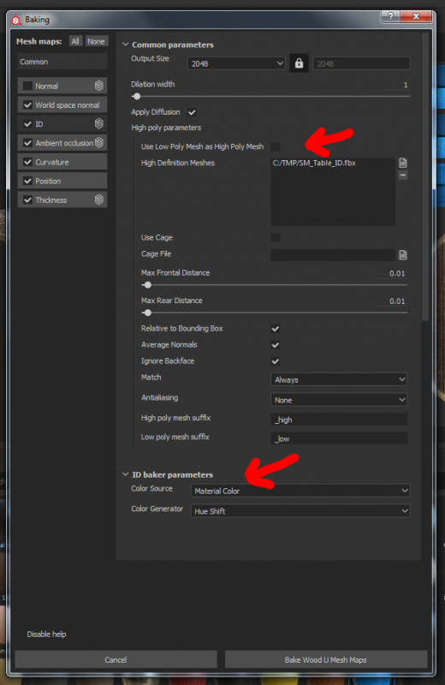Click Bake Wood U Mesh Maps button
445x685 pixels.
tap(326, 659)
